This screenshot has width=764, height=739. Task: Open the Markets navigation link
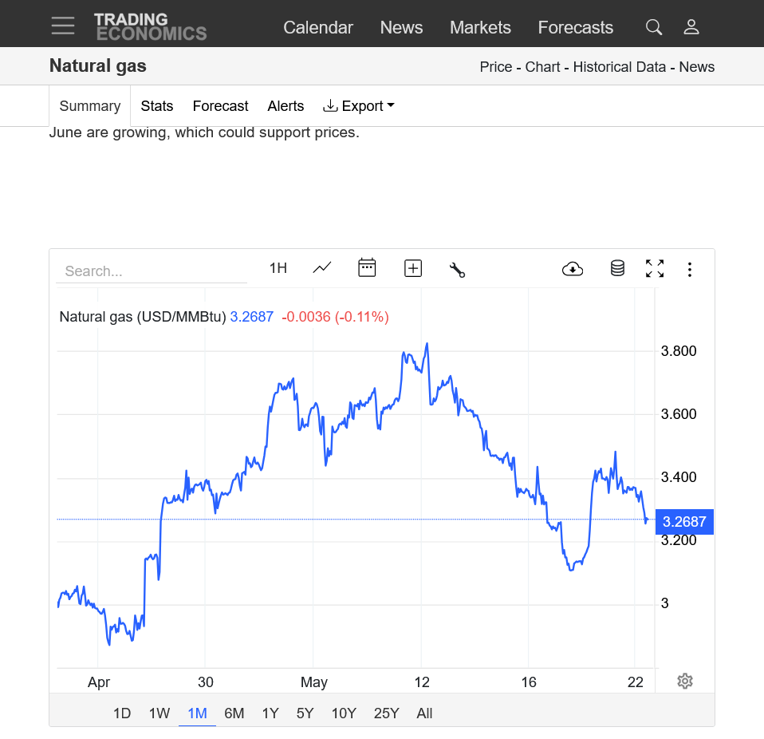click(x=480, y=28)
